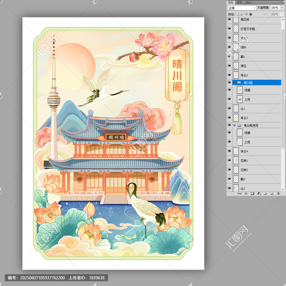Screen dimensions: 286x286
Task: Click the lock image pixels brush icon
Action: [242, 14]
